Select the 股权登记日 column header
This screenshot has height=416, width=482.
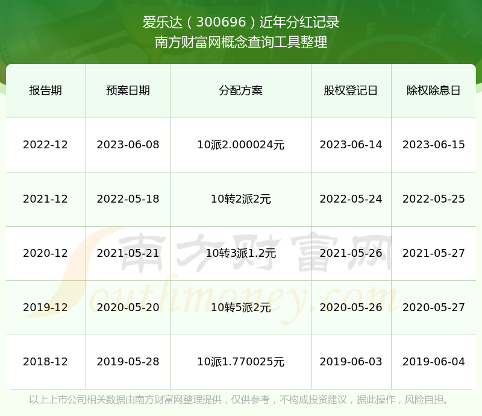(351, 90)
